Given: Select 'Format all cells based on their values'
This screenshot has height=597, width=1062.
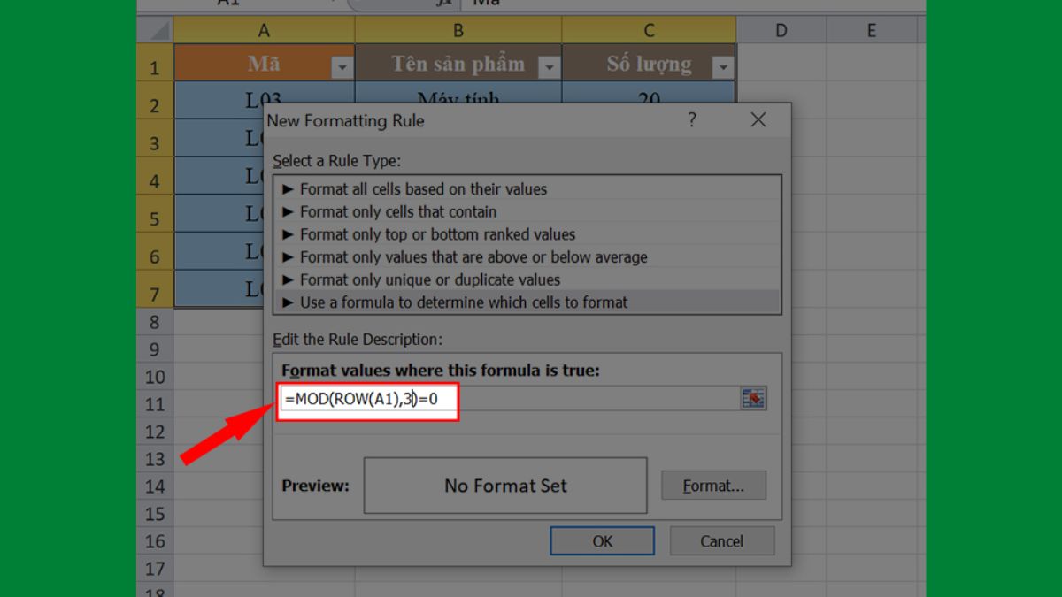Looking at the screenshot, I should tap(423, 189).
